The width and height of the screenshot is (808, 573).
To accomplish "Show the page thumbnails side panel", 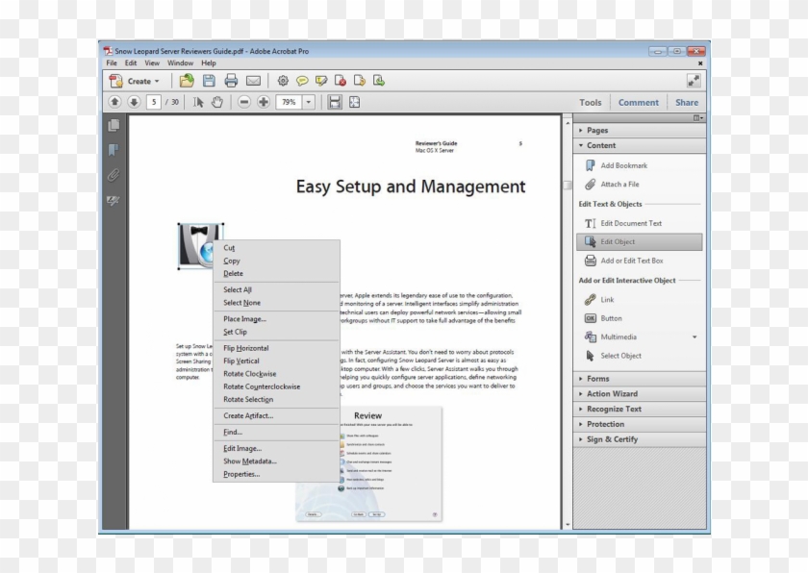I will [114, 125].
